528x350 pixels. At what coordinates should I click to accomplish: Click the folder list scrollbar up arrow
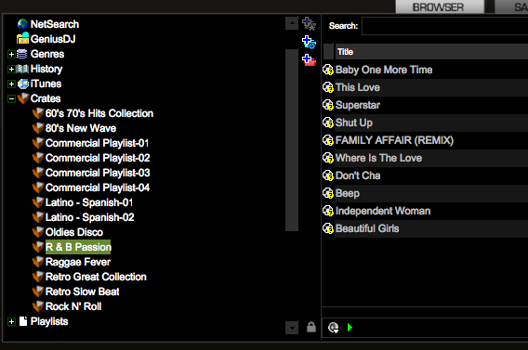292,23
